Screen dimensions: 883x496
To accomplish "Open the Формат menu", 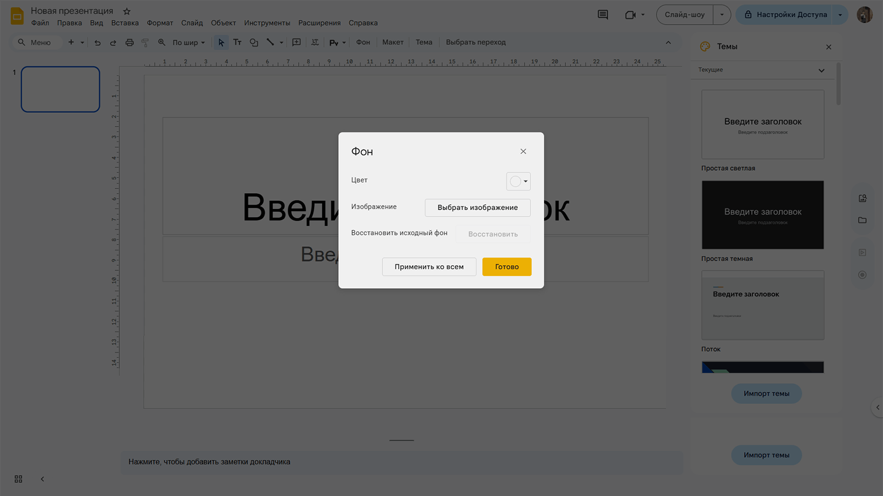I will (159, 23).
